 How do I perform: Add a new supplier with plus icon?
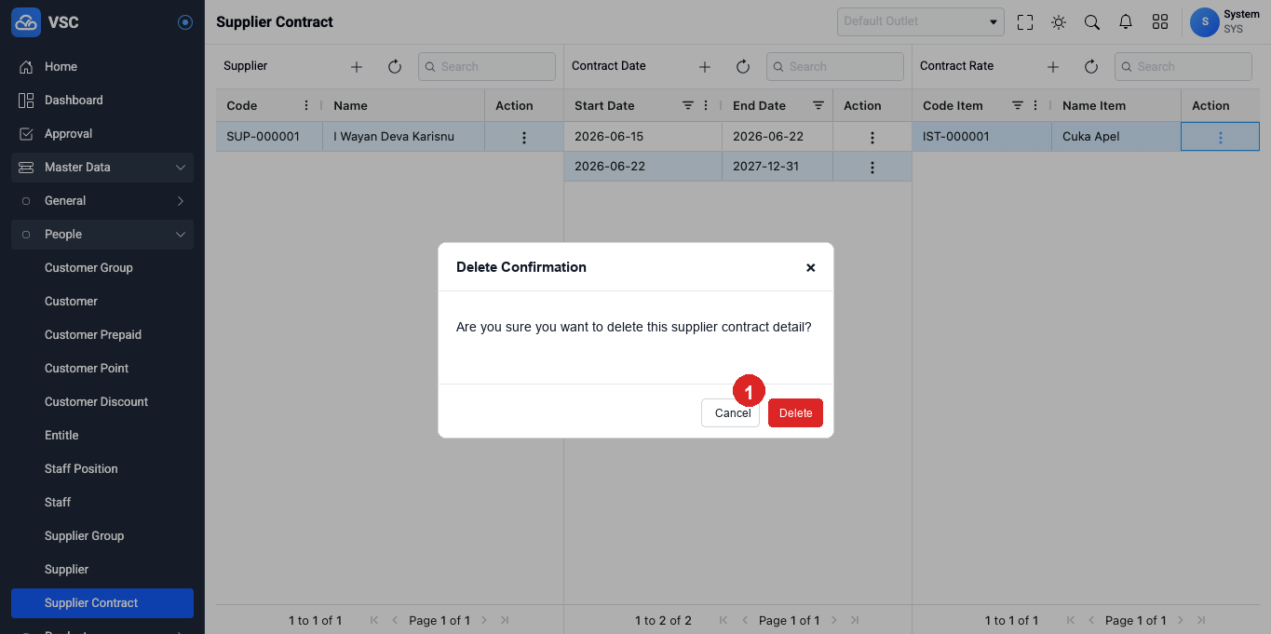[x=357, y=67]
